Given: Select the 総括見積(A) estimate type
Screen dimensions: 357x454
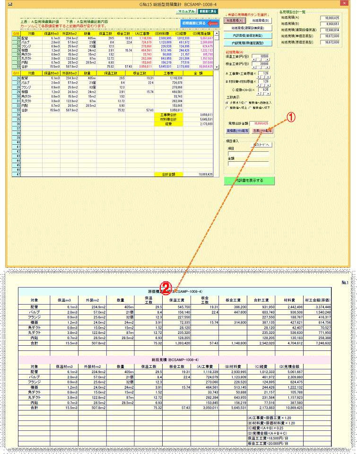Looking at the screenshot, I should pos(235,21).
